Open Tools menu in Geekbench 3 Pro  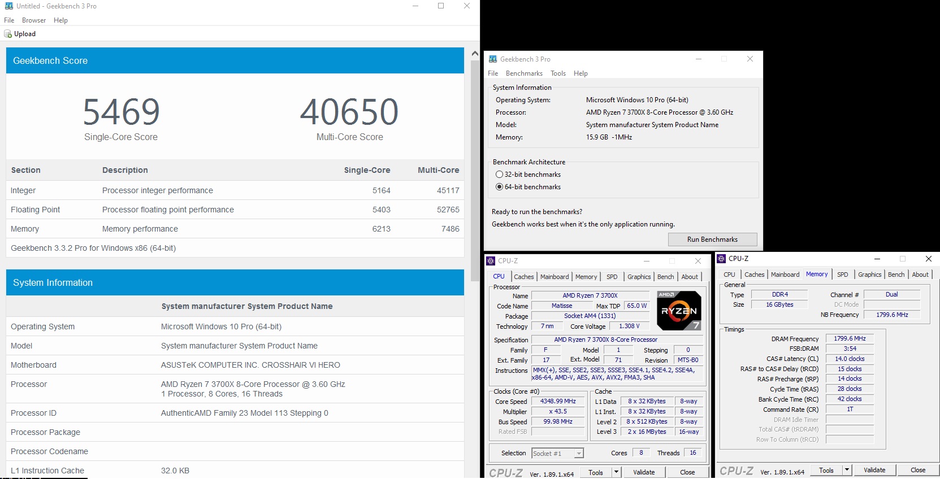(x=558, y=73)
